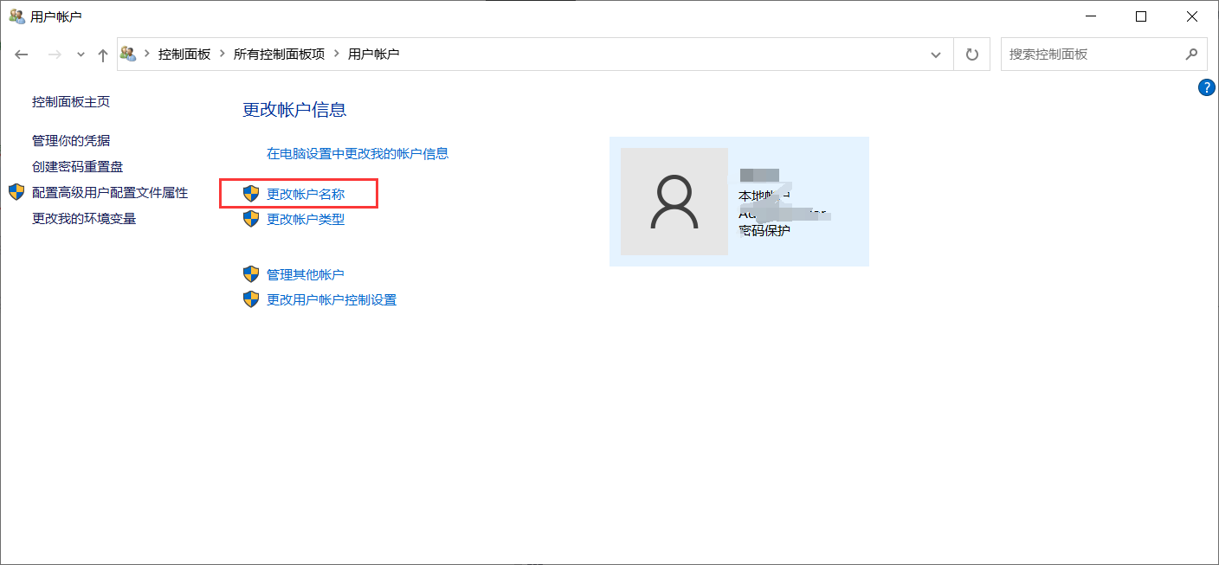Click the UAC shield beside 更改帐户类型
This screenshot has width=1219, height=565.
click(251, 220)
